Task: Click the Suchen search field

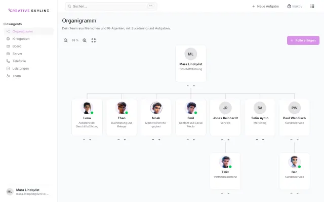Action: click(x=111, y=7)
